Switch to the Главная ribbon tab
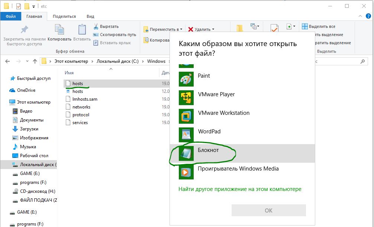Screen dimensions: 374x227 point(34,16)
